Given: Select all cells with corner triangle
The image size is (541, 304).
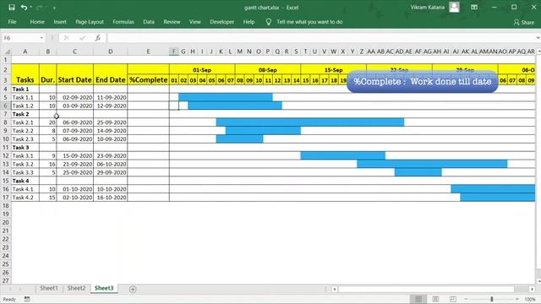Looking at the screenshot, I should click(x=7, y=52).
